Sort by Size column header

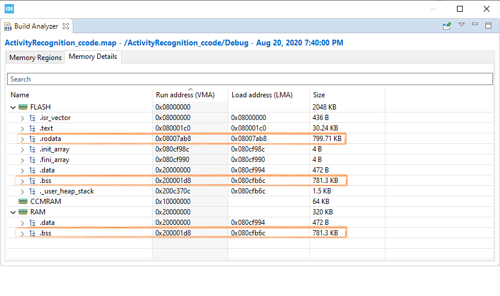click(x=319, y=95)
